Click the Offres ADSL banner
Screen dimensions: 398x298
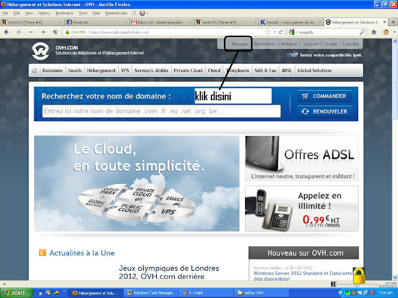pos(302,158)
